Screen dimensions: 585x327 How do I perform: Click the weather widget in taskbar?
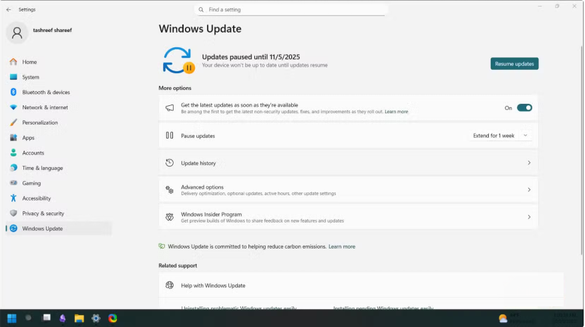517,318
